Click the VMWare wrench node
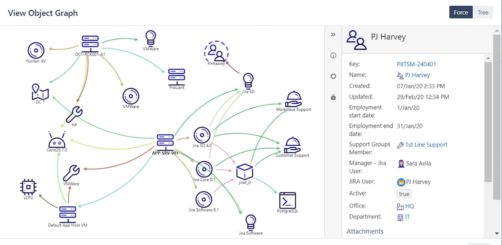This screenshot has height=245, width=502. tap(71, 173)
